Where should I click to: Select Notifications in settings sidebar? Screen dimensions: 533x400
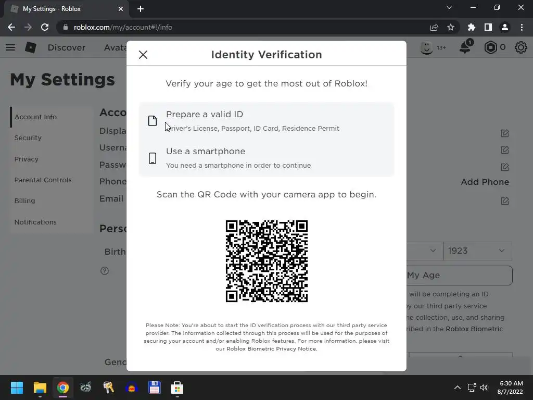click(x=35, y=222)
